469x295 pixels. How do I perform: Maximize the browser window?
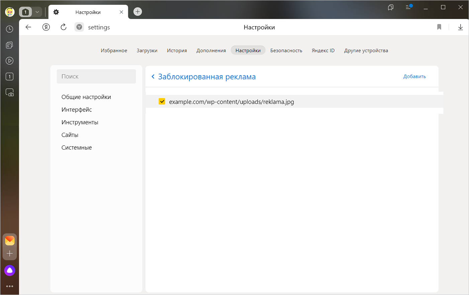coord(443,7)
